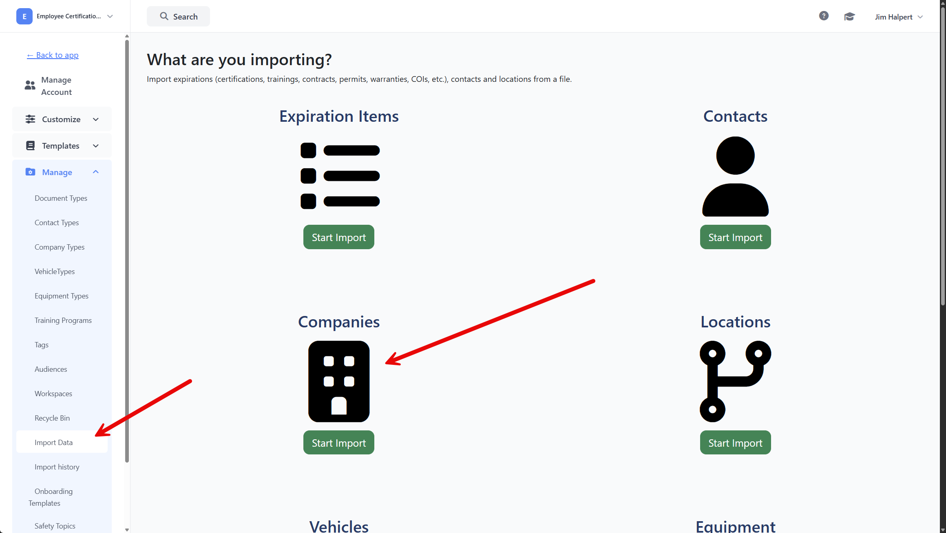Click the Locations route icon

735,382
